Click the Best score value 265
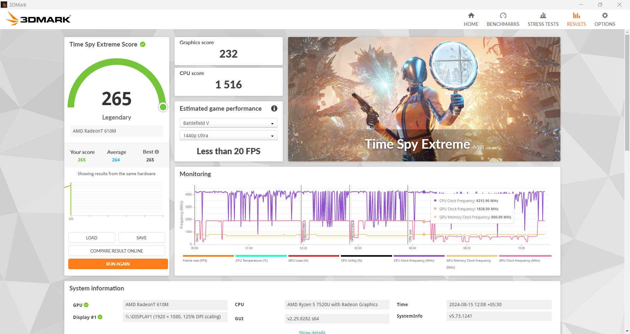The height and width of the screenshot is (334, 630). (x=150, y=160)
